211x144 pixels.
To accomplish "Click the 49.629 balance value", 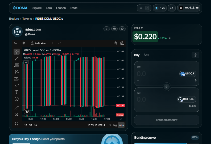I will tap(192, 106).
